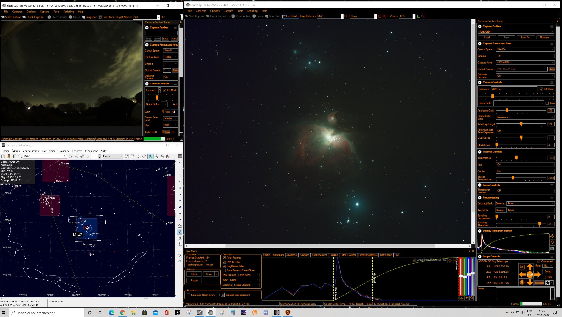Open the Rate dropdown showing 16x

click(548, 266)
